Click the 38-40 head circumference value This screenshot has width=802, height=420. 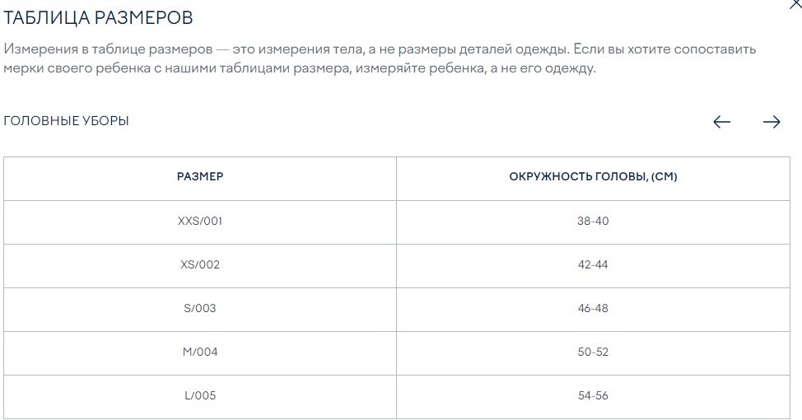[x=593, y=221]
